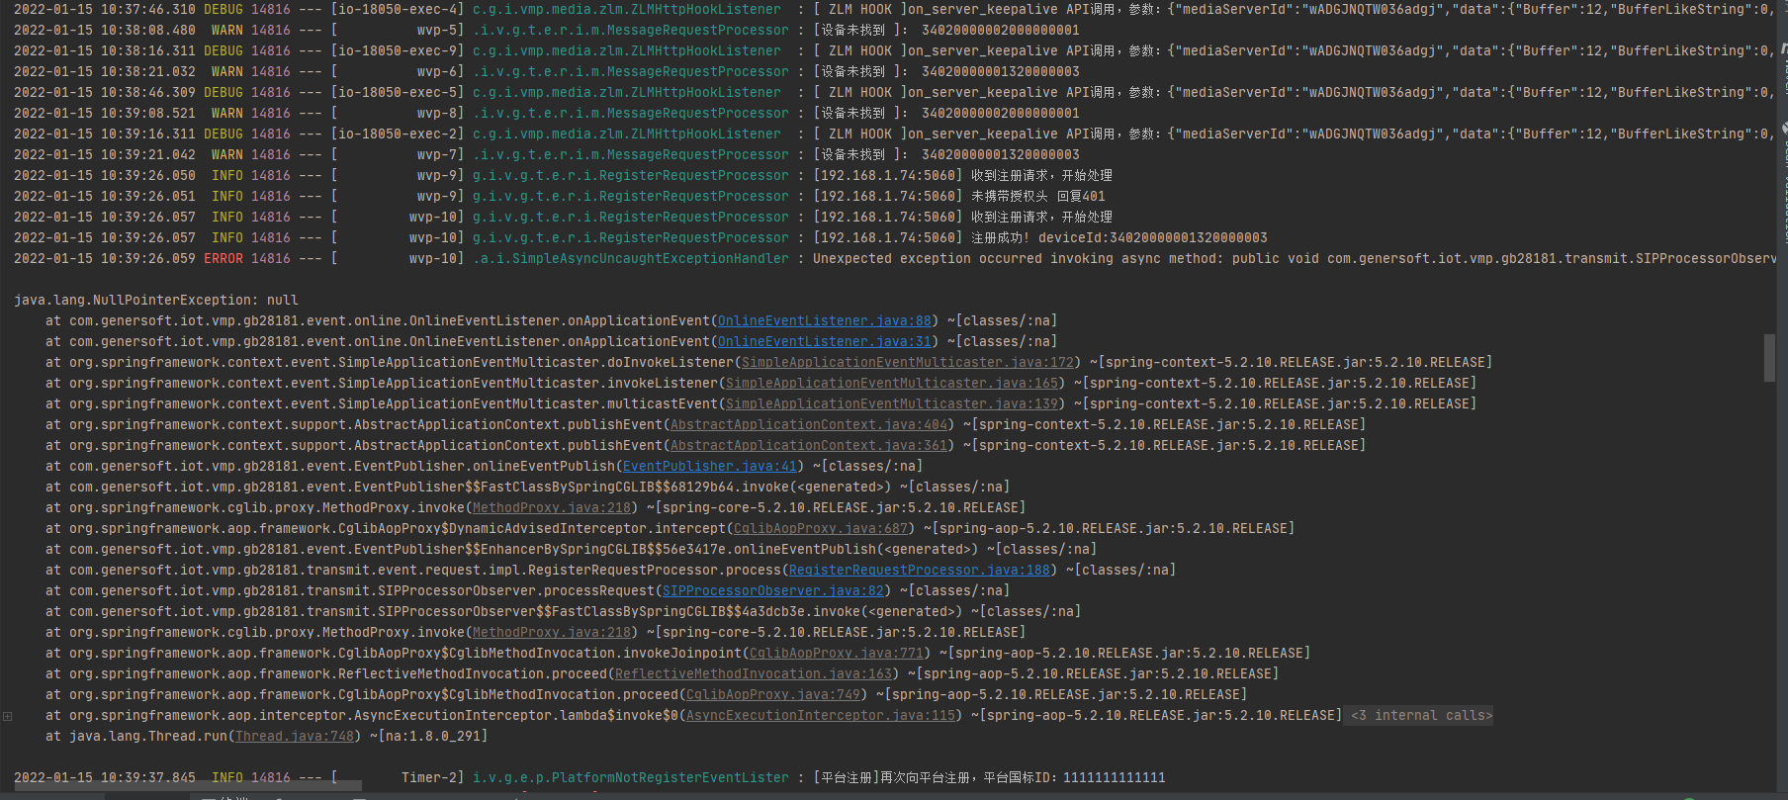Follow the SimpleApplicationEventMulticaster.java:139 link

point(892,403)
